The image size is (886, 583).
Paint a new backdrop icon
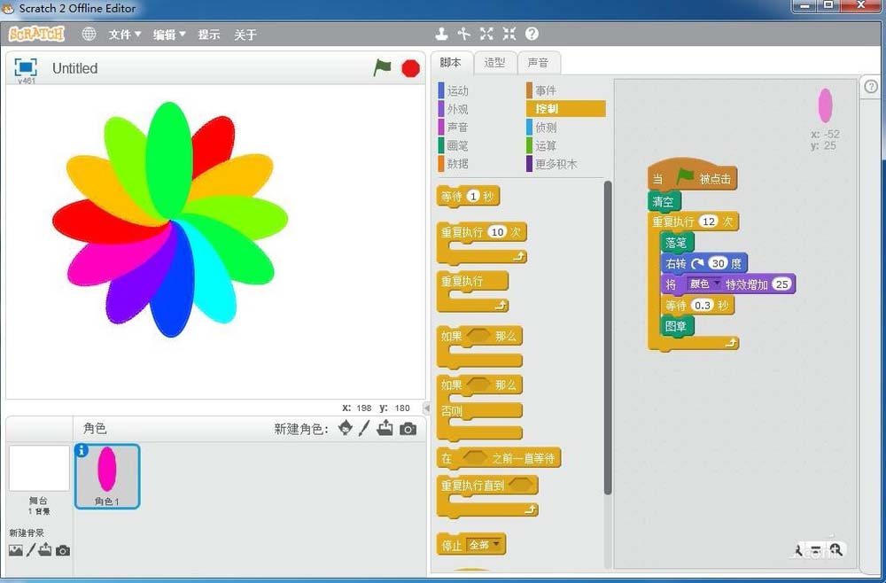(31, 549)
